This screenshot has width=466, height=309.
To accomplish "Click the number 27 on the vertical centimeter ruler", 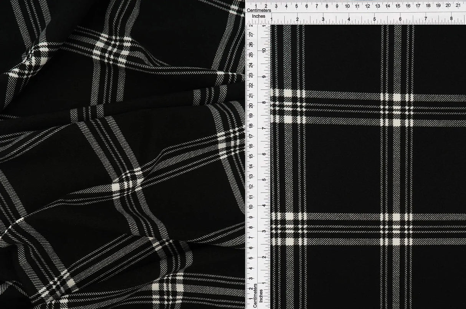I will (251, 34).
